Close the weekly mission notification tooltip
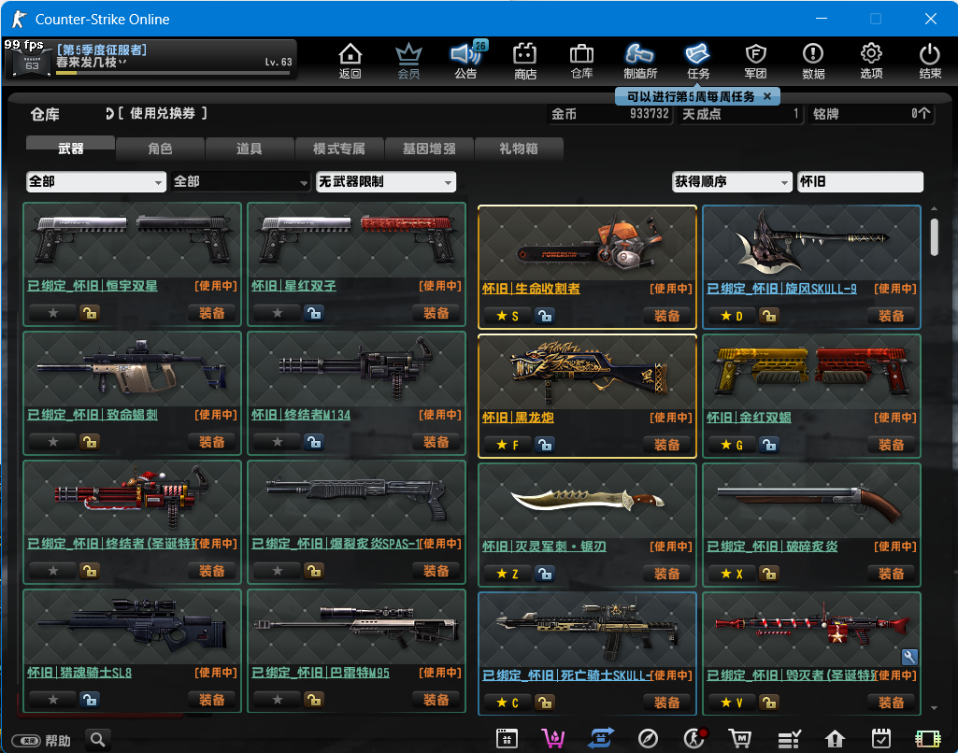 point(767,96)
